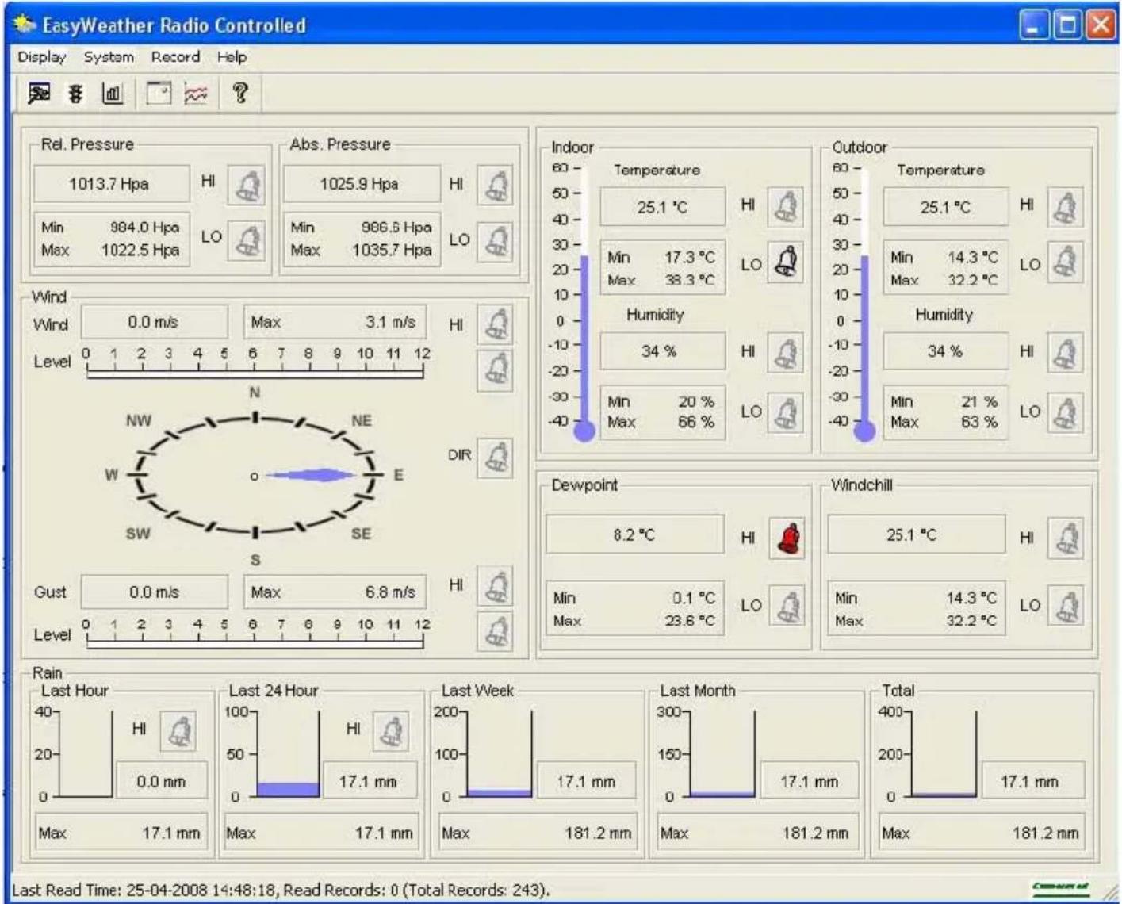The image size is (1122, 904).
Task: Click the wind direction DIR alarm bell
Action: (x=496, y=458)
